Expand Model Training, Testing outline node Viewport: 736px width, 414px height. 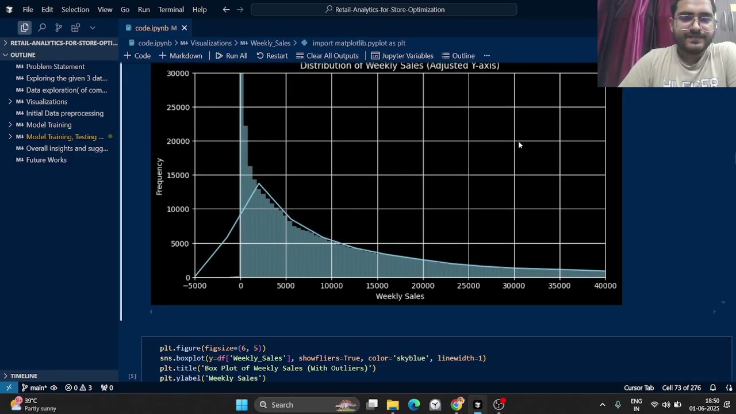(x=10, y=137)
